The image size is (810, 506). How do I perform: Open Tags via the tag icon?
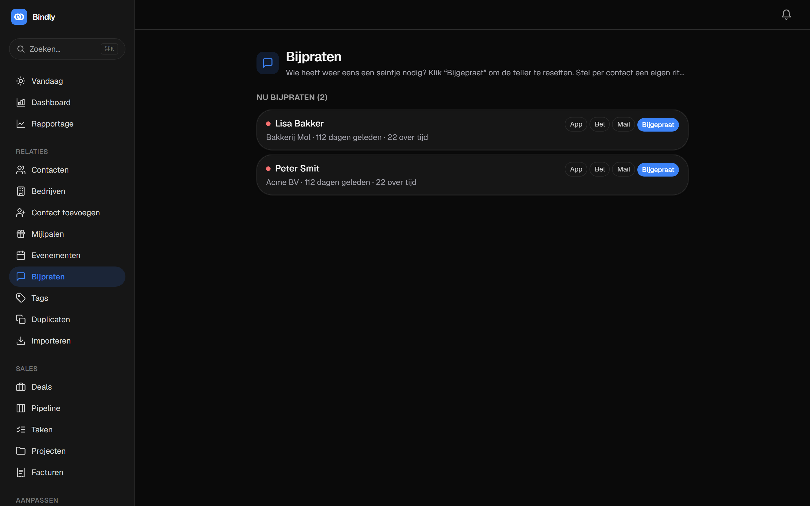tap(21, 298)
